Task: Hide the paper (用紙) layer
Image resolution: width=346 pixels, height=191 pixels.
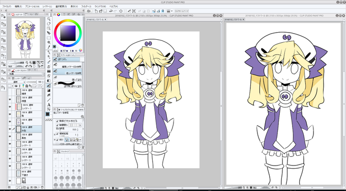Action: pos(10,181)
